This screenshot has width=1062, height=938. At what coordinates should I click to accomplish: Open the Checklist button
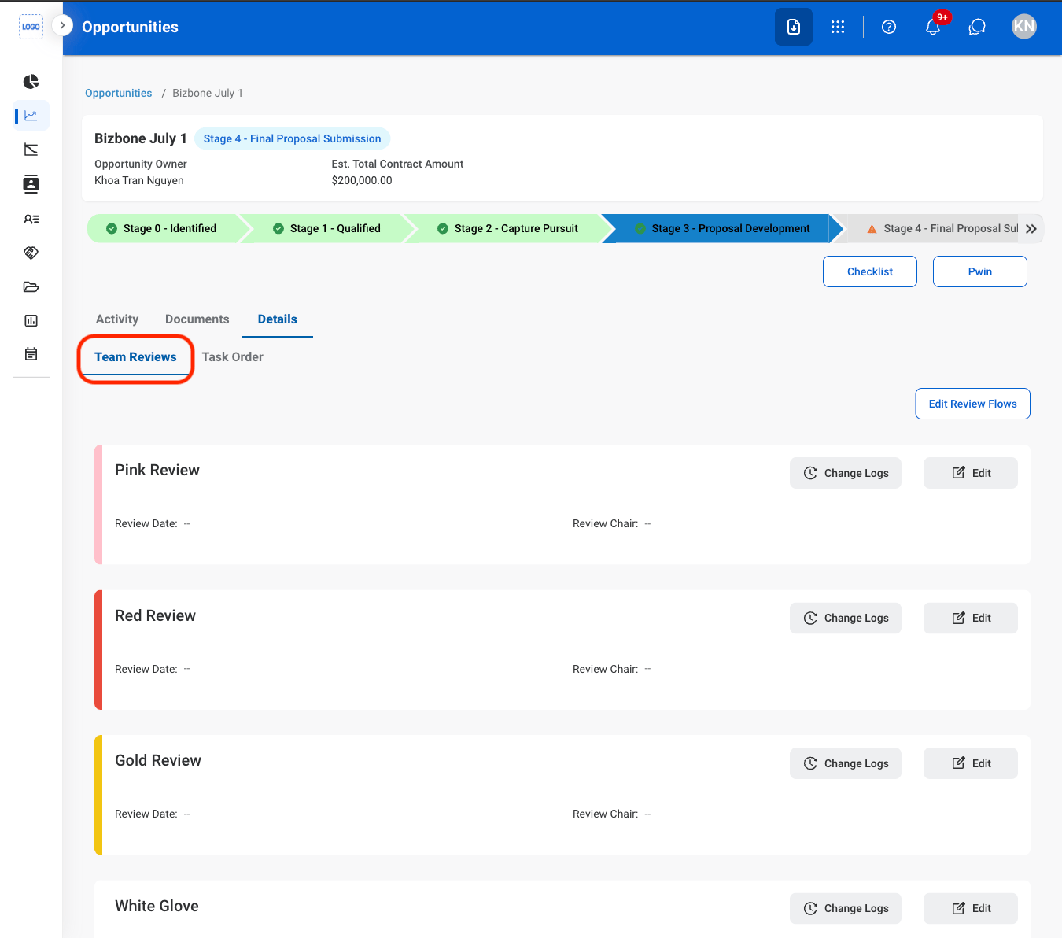870,271
